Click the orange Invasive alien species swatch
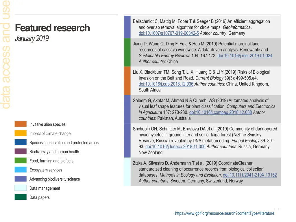Image resolution: width=296 pixels, height=222 pixels. coord(21,124)
